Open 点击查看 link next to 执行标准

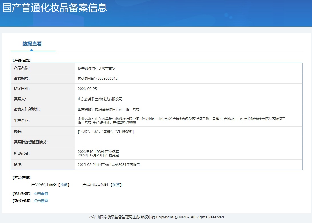click(x=41, y=194)
